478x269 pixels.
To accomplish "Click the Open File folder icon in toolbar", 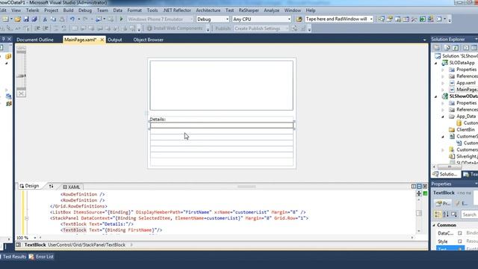I will (x=18, y=19).
